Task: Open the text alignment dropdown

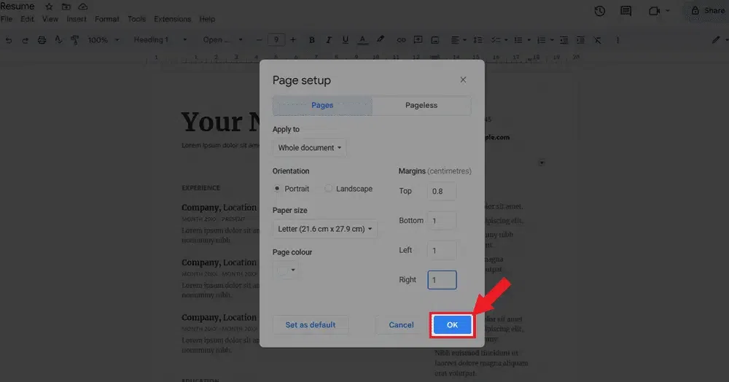Action: click(x=459, y=40)
